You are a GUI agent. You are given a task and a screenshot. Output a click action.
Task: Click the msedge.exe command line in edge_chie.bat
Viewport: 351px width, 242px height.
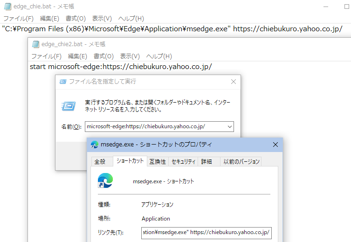tap(172, 29)
